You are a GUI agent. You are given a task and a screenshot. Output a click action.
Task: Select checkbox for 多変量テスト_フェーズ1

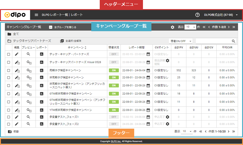pos(8,117)
